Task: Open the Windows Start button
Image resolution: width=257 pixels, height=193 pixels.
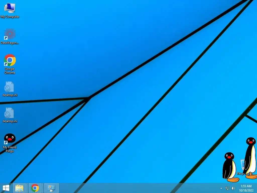Action: click(6, 188)
